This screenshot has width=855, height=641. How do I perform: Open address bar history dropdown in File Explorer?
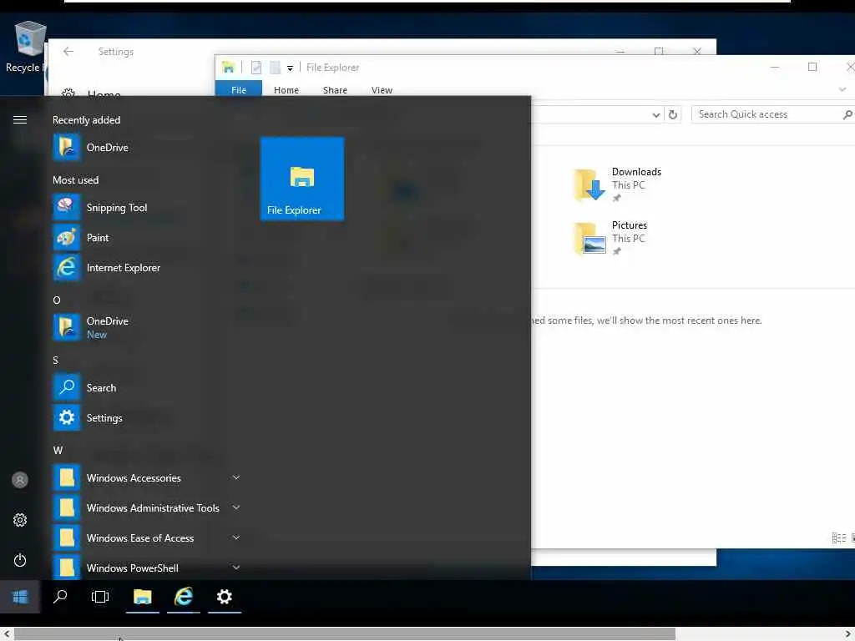tap(656, 114)
